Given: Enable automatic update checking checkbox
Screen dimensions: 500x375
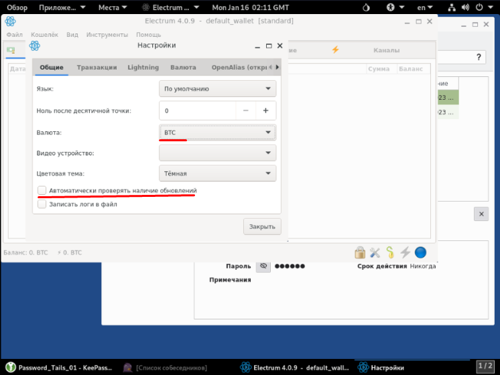Looking at the screenshot, I should click(x=42, y=191).
